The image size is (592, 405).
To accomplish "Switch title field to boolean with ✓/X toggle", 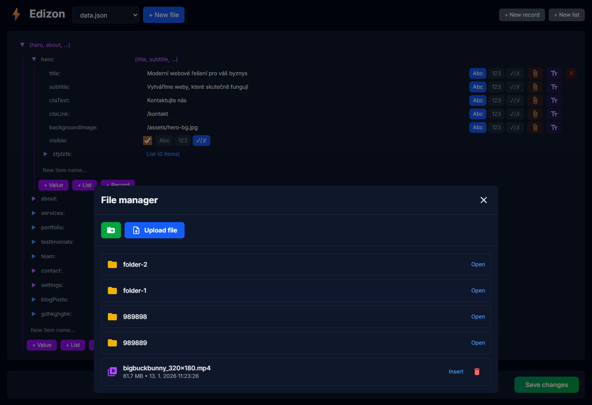I will [x=515, y=73].
